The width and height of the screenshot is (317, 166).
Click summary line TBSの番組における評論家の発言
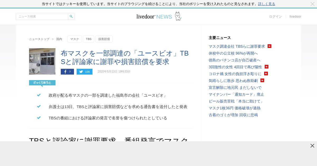(x=108, y=118)
